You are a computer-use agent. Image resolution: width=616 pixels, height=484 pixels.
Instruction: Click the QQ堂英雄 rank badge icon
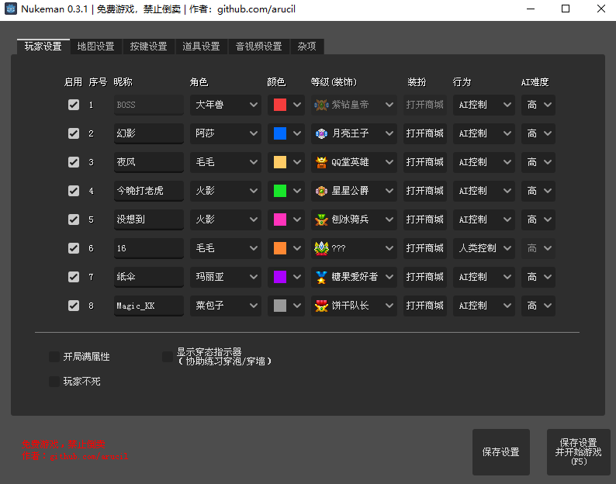321,162
